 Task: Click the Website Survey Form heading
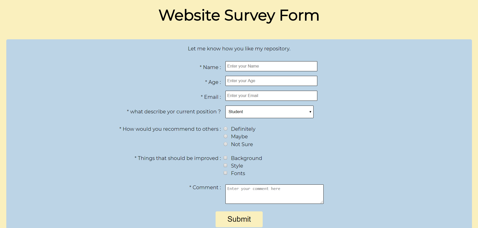tap(239, 15)
